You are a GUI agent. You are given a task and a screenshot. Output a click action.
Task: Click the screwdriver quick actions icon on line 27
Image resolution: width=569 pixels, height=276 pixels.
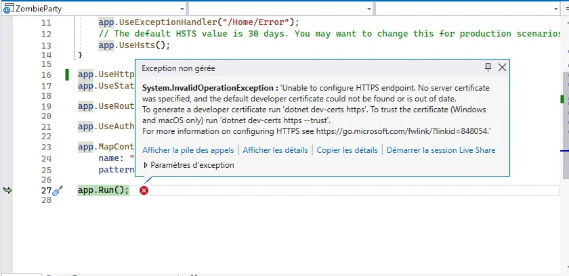tap(58, 191)
